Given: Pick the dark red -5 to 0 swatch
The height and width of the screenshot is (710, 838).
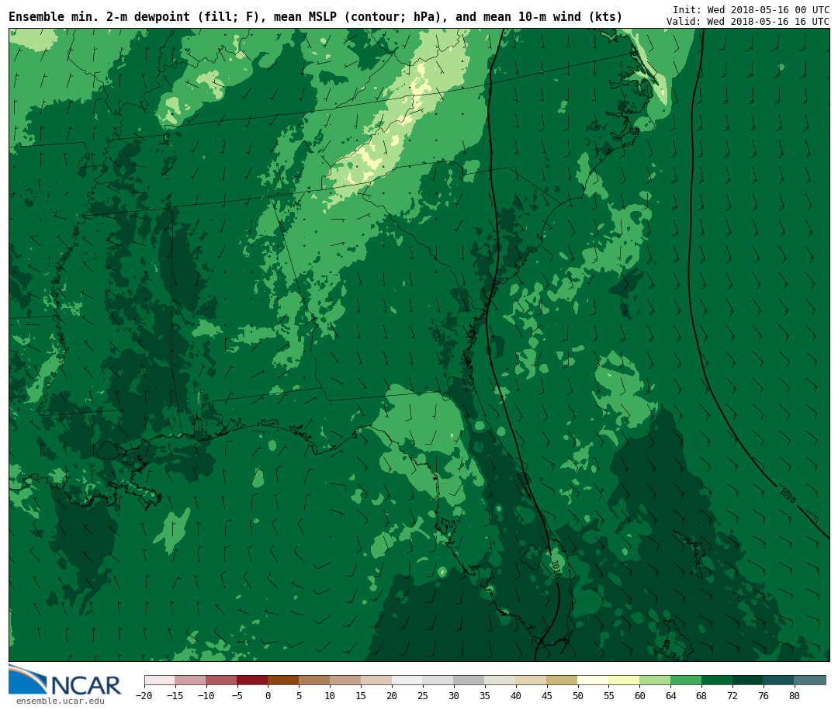Looking at the screenshot, I should [x=252, y=681].
